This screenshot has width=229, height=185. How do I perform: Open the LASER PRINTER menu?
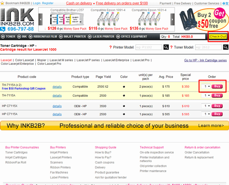(x=101, y=37)
